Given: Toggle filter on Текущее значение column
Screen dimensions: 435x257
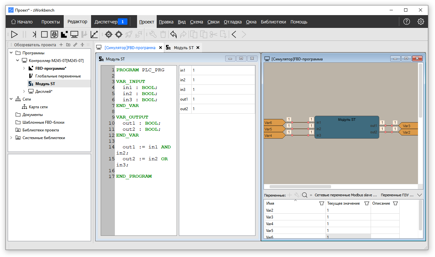Looking at the screenshot, I should click(366, 203).
